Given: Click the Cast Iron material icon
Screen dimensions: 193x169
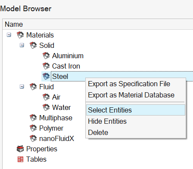Looking at the screenshot, I should coord(46,66).
